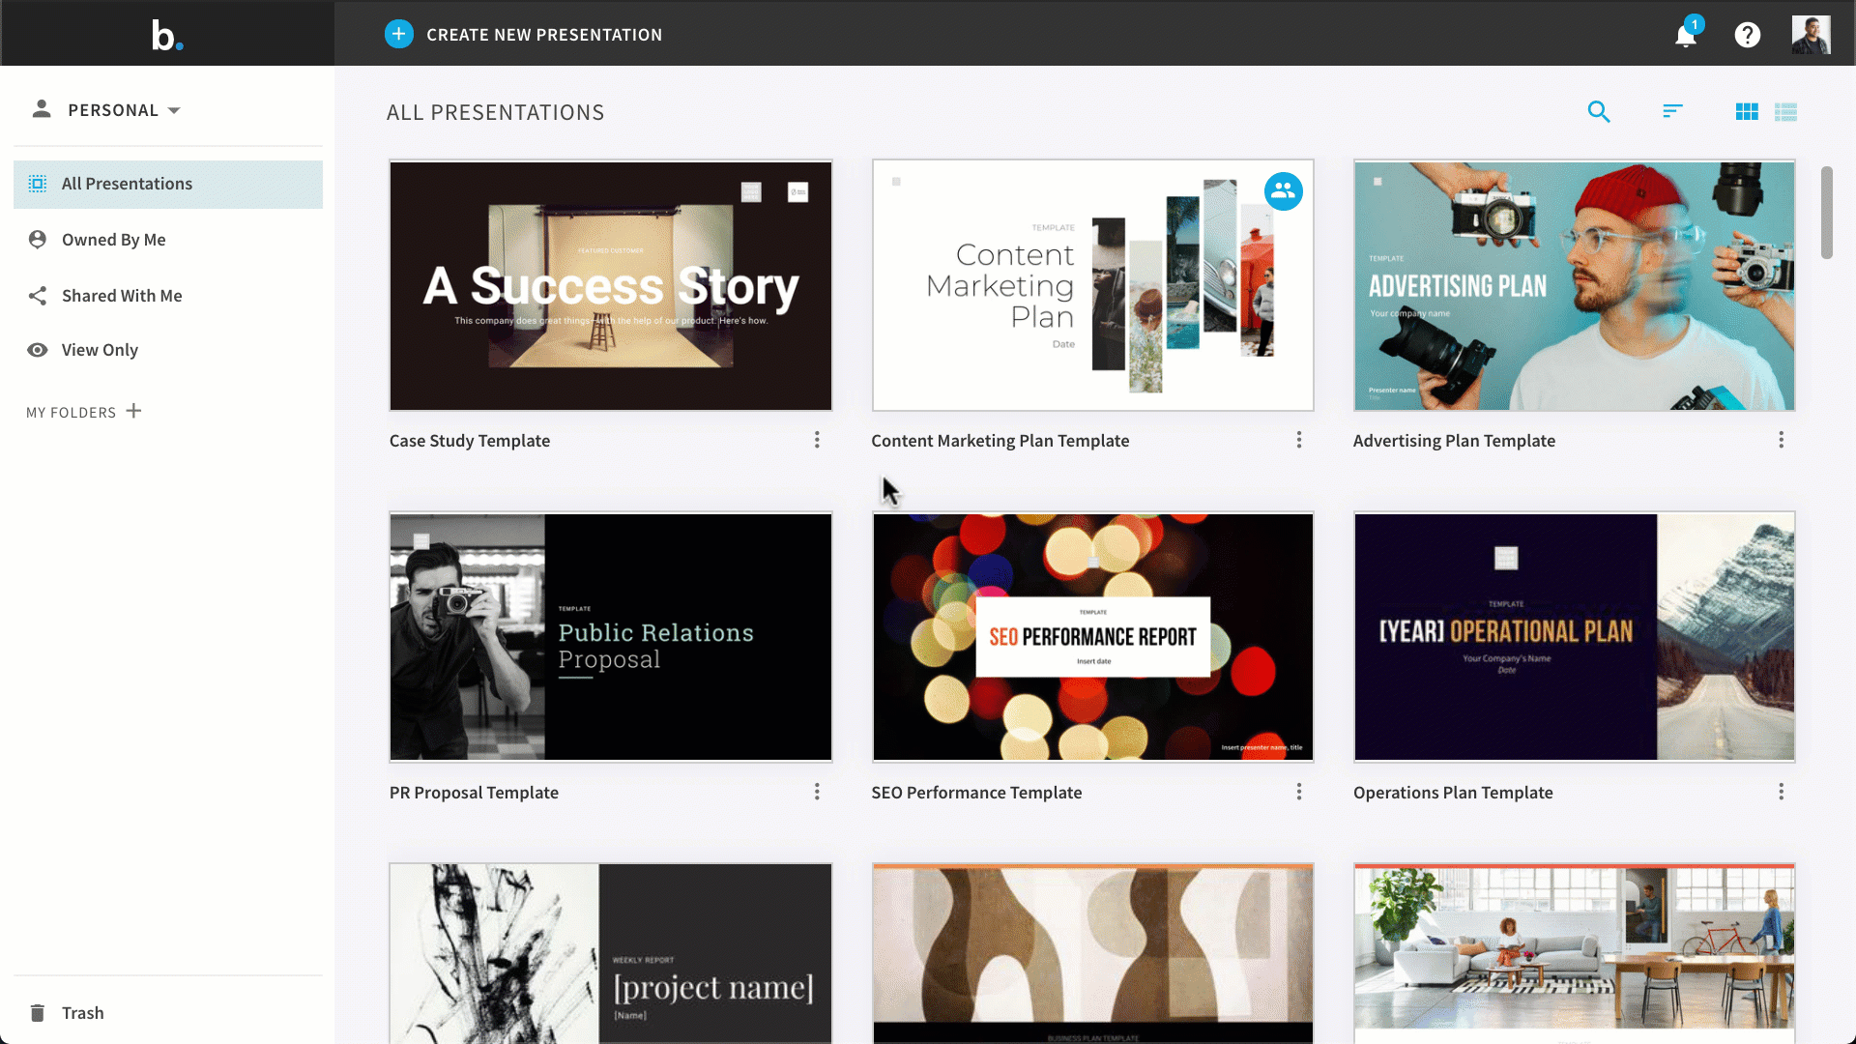Click the My Folders label

coord(71,413)
